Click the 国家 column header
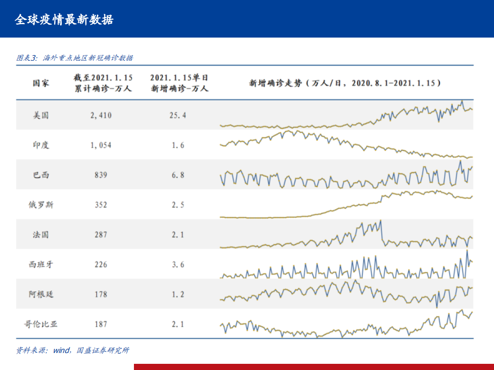Image resolution: width=494 pixels, height=370 pixels. 41,83
